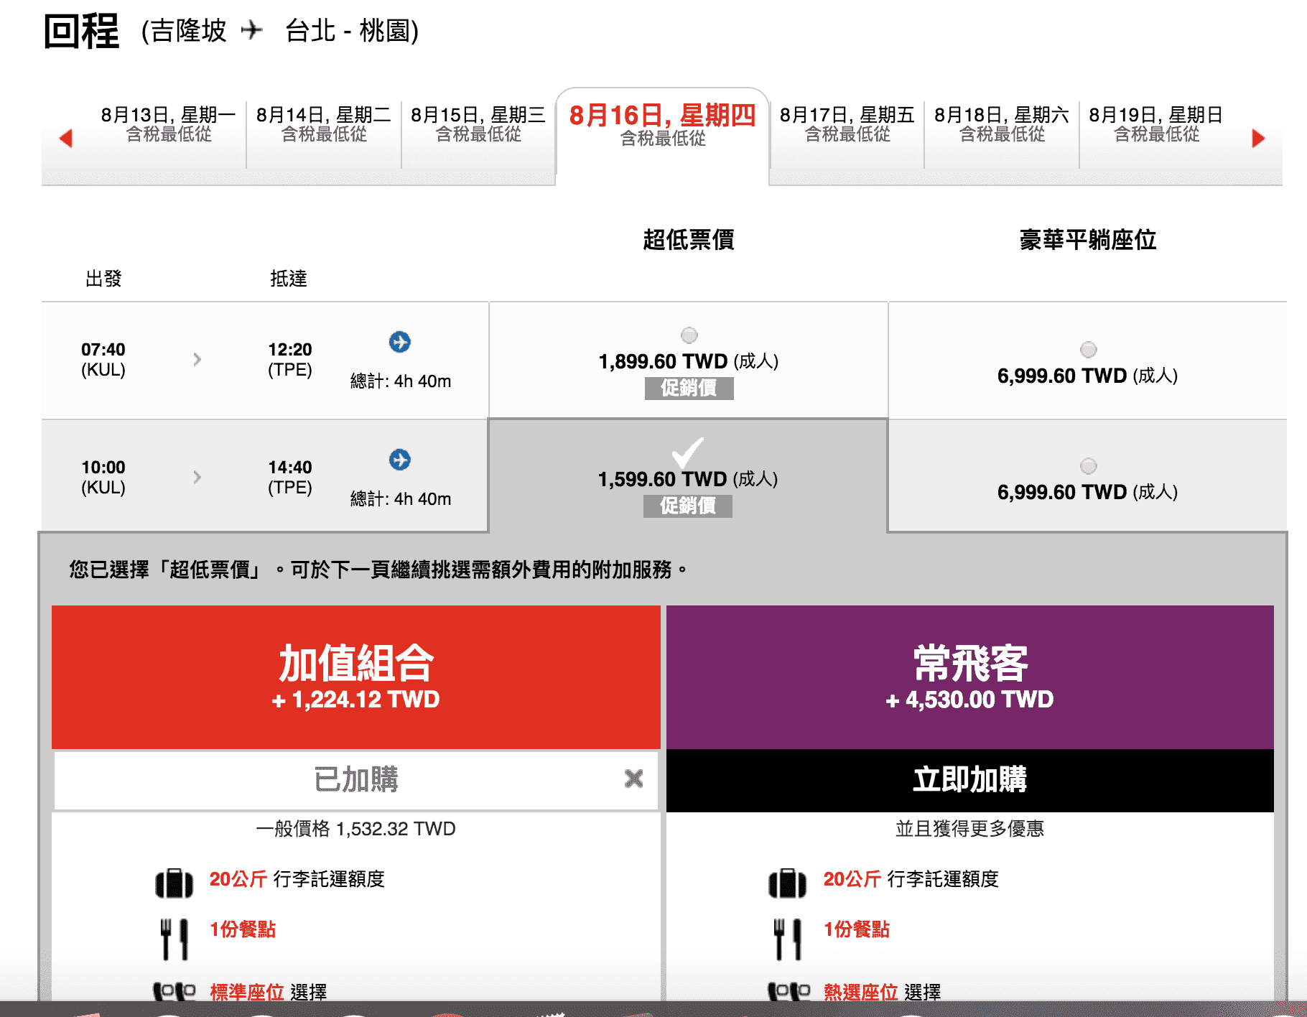Switch to the 8月19日 星期日 date tab

point(1156,124)
